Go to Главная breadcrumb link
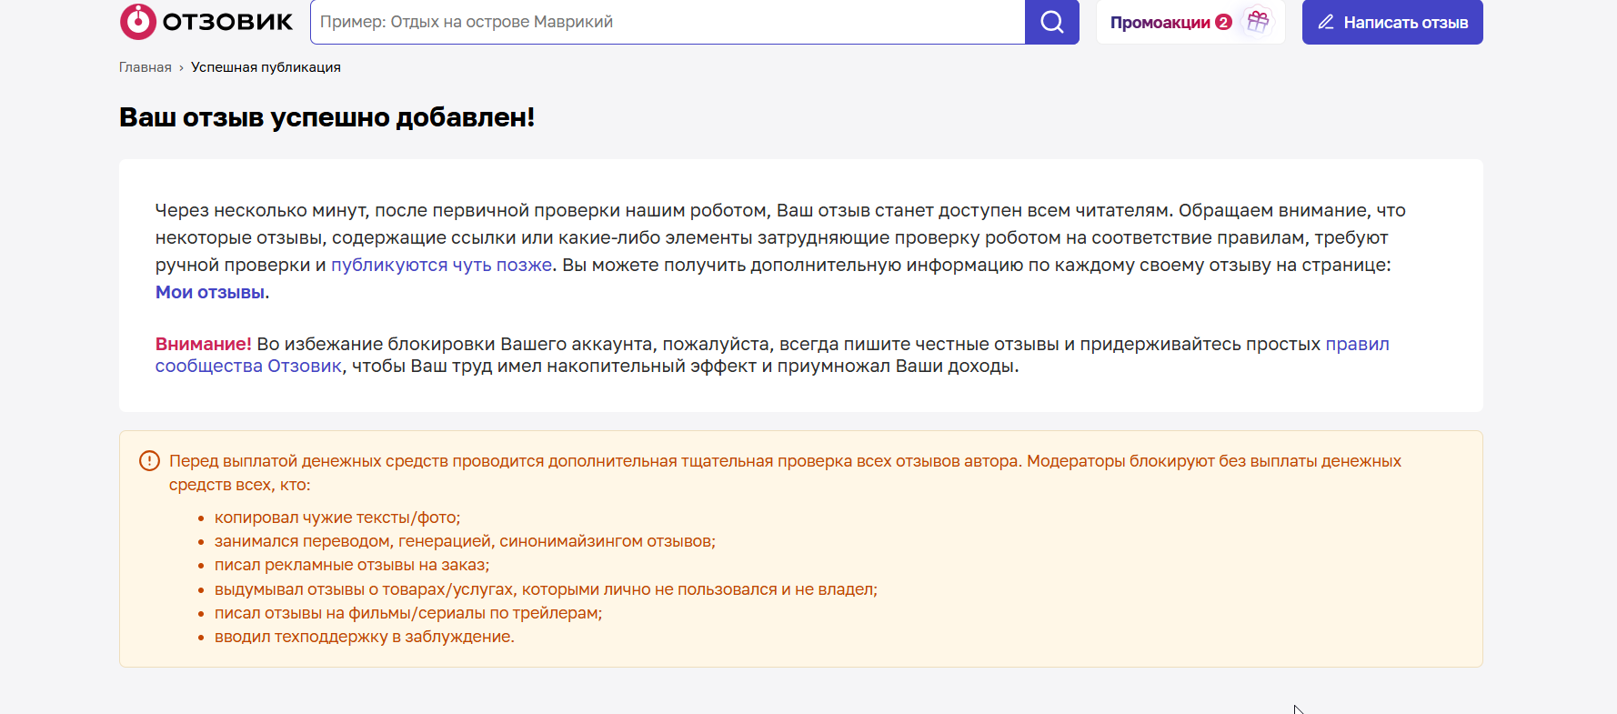 (x=146, y=67)
